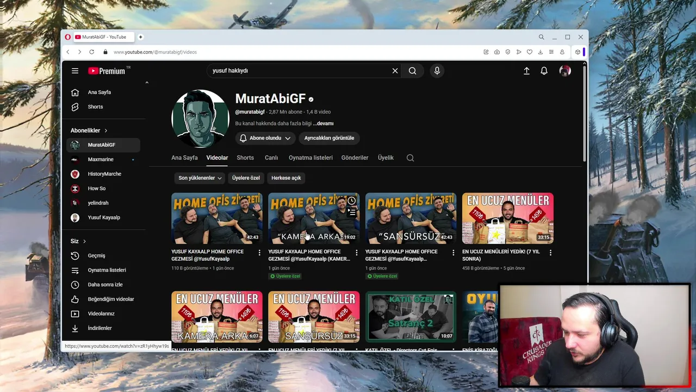
Task: Click Ayrıcalıkları görüntüle button
Action: [x=329, y=138]
